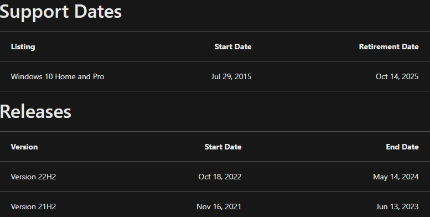Click the Start Date header in Releases table

coord(223,147)
